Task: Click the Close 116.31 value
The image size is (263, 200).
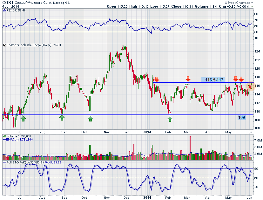Action: pos(182,6)
